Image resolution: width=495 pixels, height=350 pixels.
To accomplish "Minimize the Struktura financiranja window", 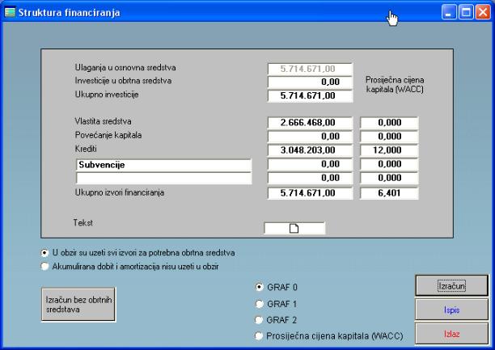I will tap(449, 12).
